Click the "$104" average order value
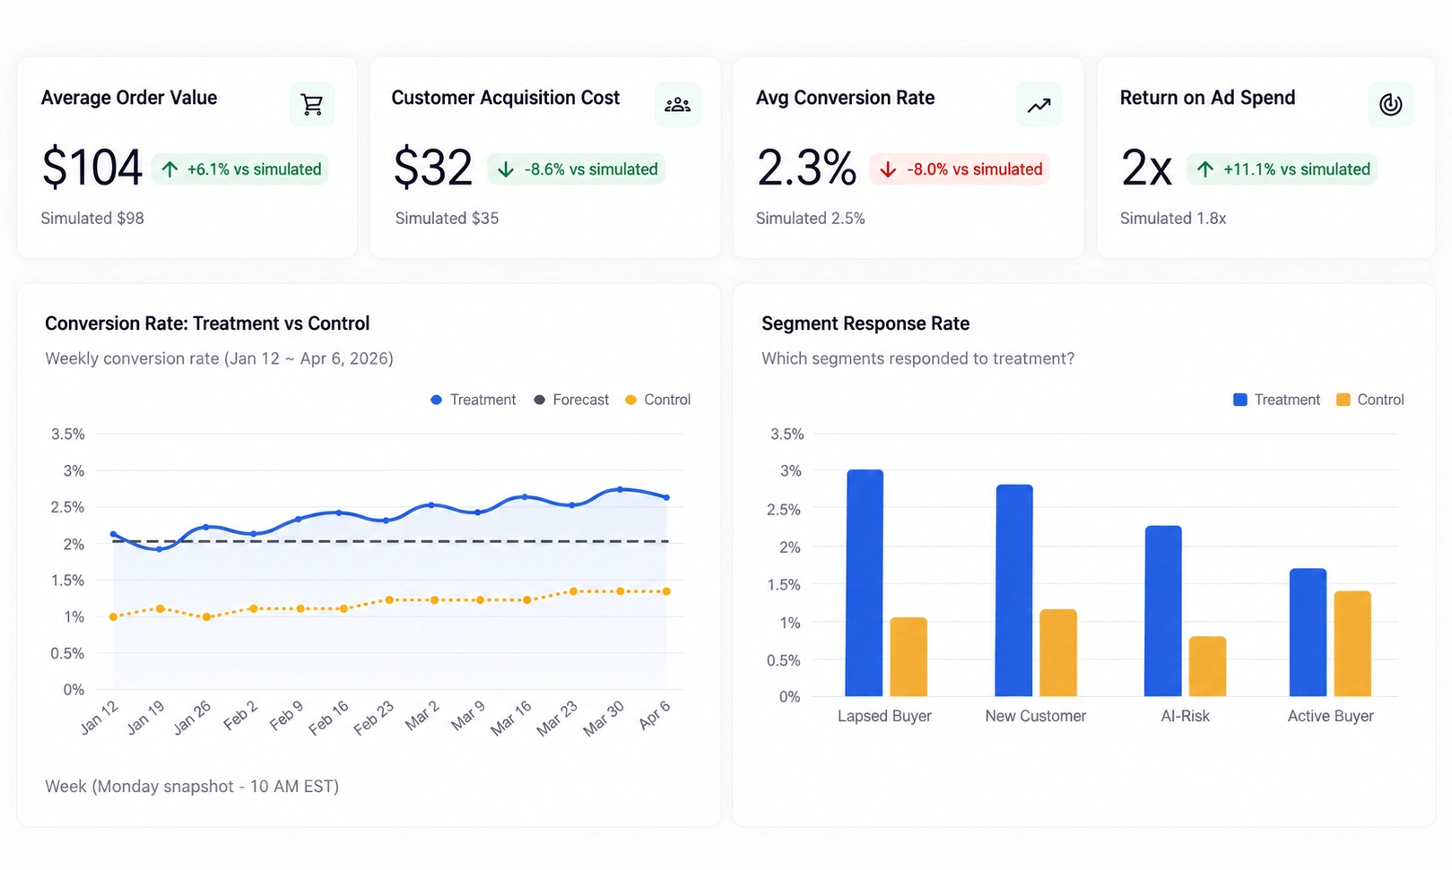1452x870 pixels. pyautogui.click(x=92, y=168)
